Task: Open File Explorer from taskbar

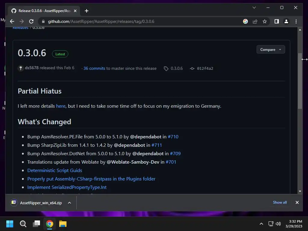Action: [63, 224]
